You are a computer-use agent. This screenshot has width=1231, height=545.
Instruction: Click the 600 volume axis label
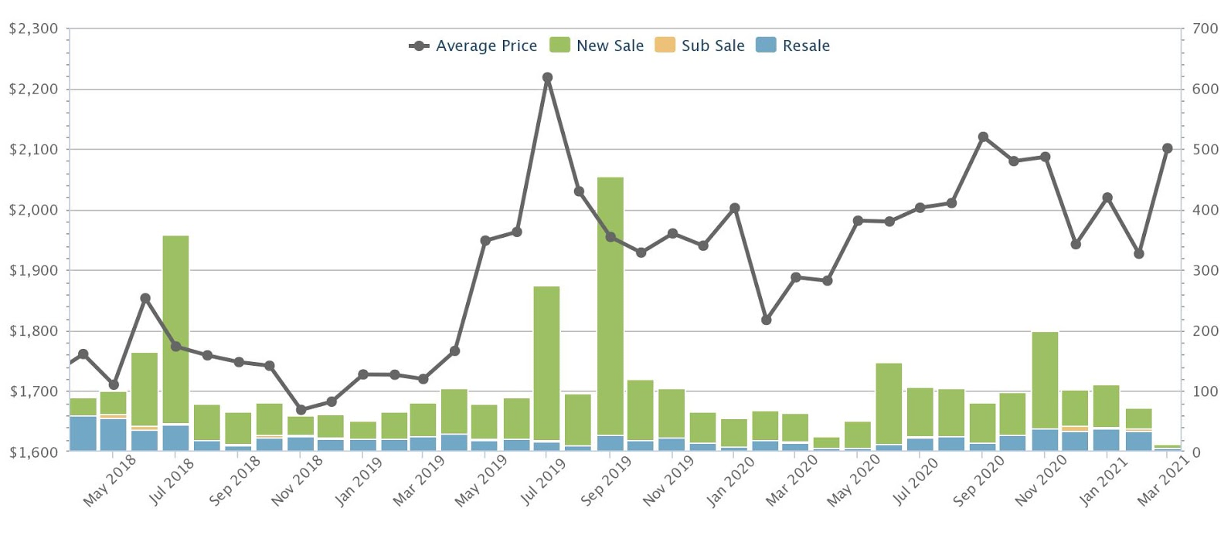(1205, 89)
